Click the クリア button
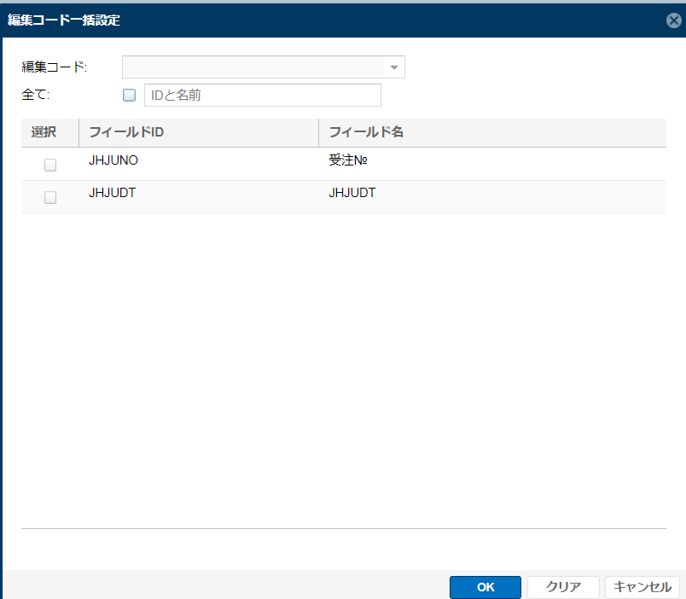This screenshot has height=599, width=686. (x=563, y=587)
